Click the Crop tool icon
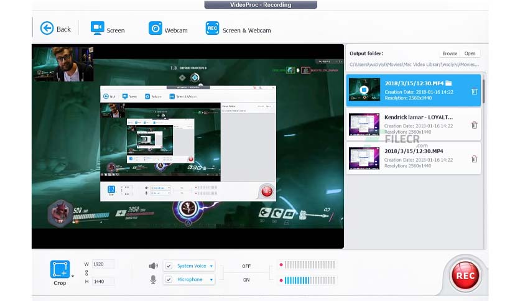 [x=60, y=269]
